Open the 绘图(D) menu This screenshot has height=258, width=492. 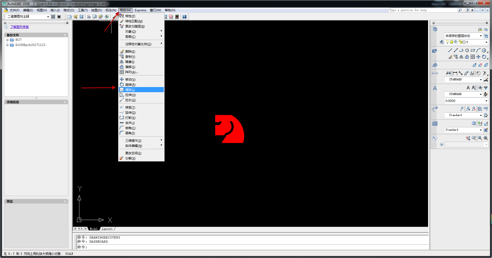pyautogui.click(x=97, y=10)
